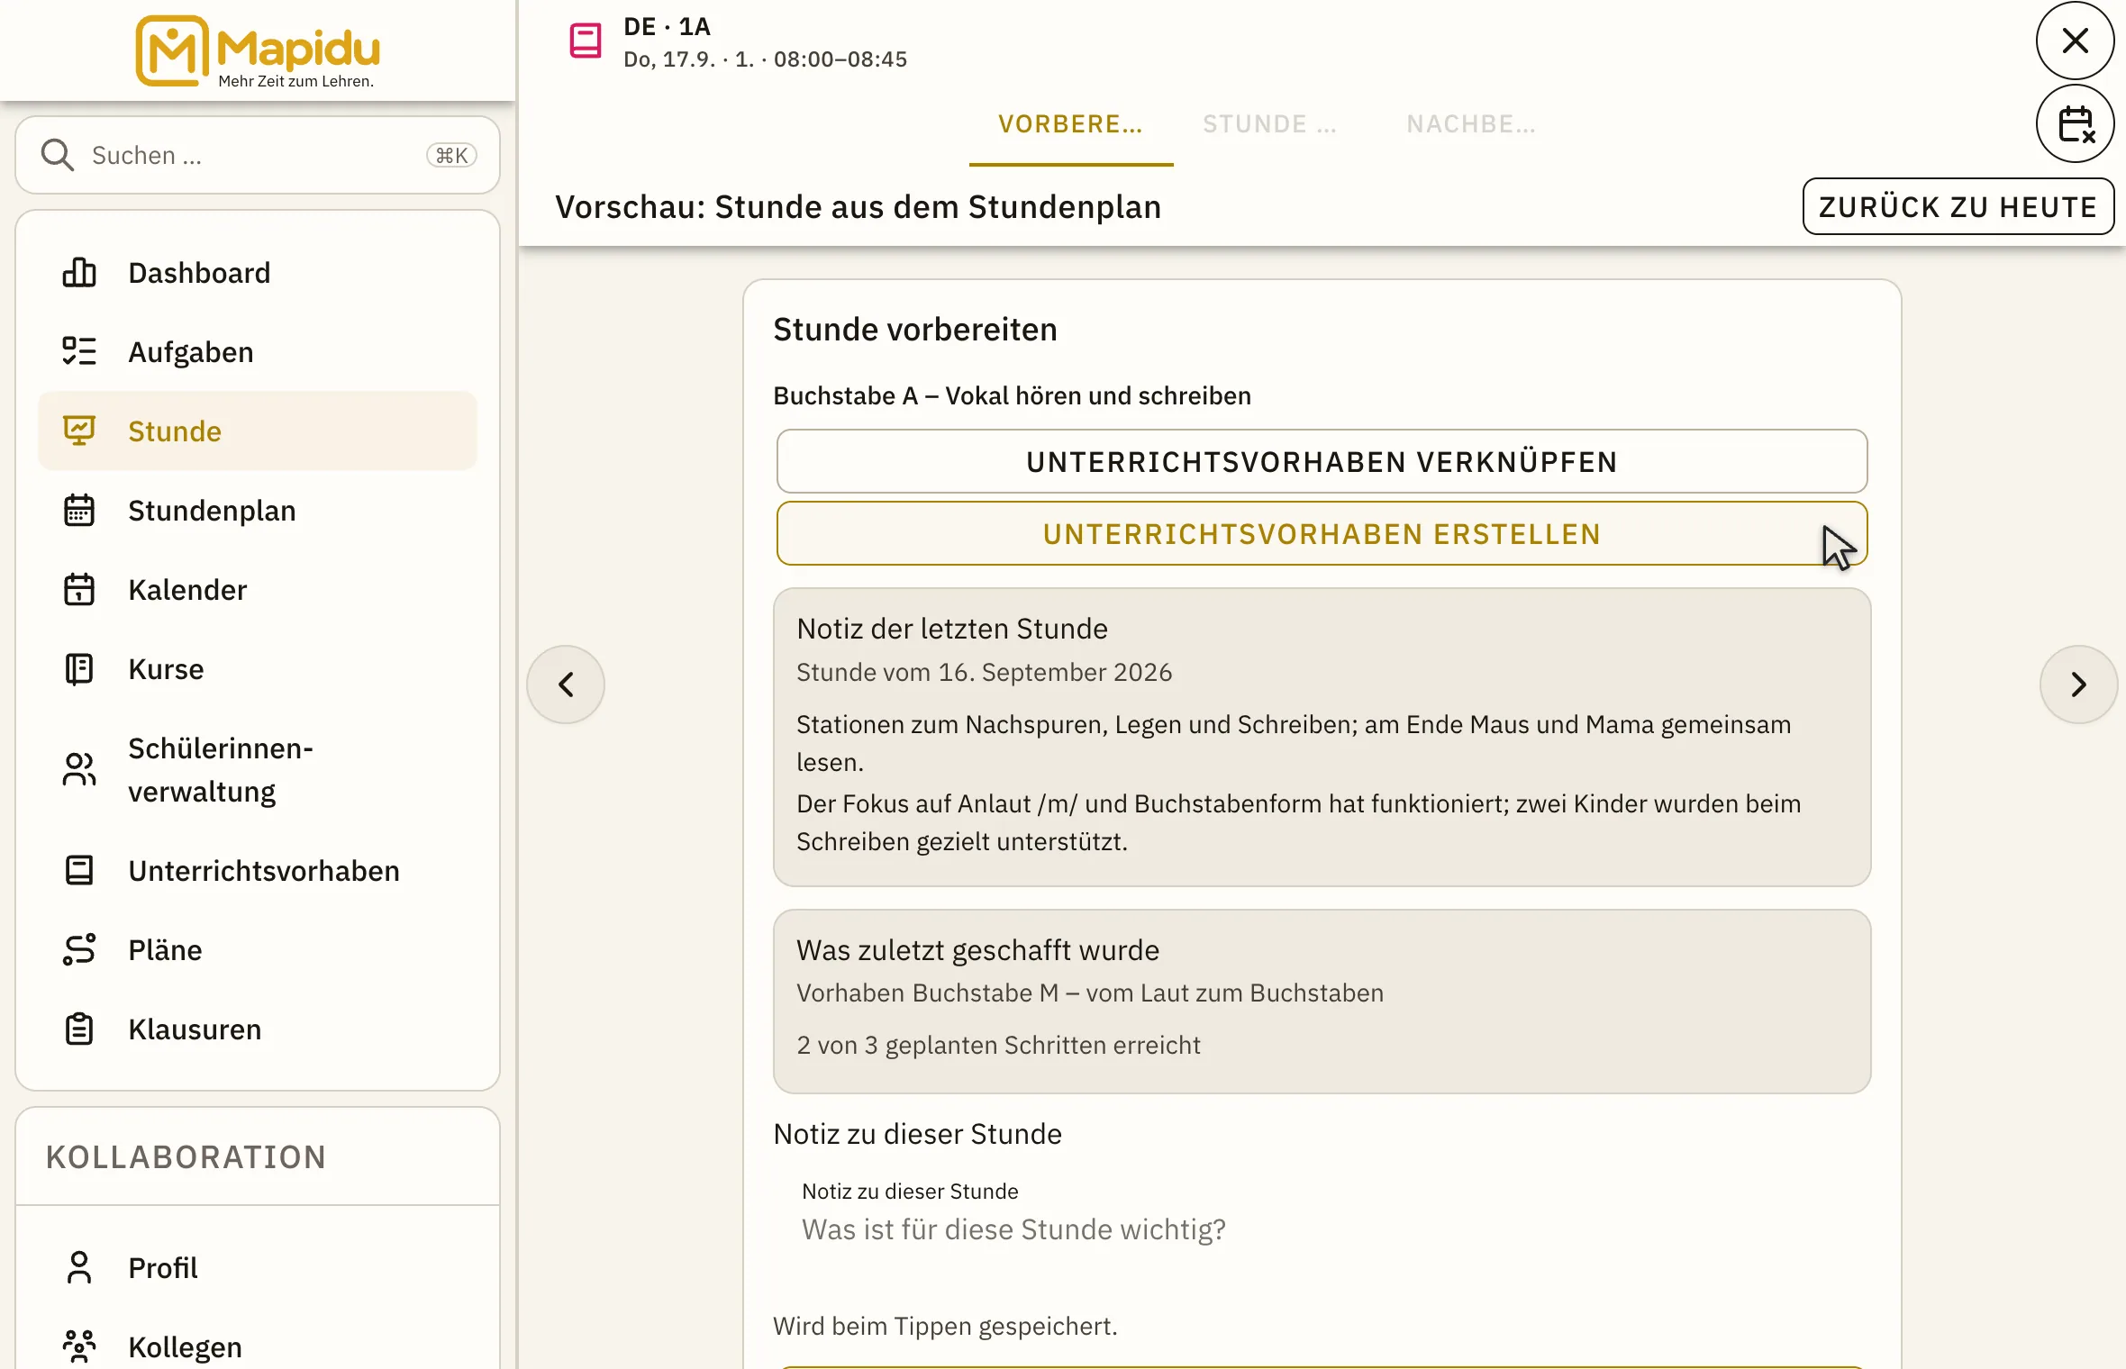Open Kalender label in sidebar
The height and width of the screenshot is (1369, 2126).
tap(187, 589)
